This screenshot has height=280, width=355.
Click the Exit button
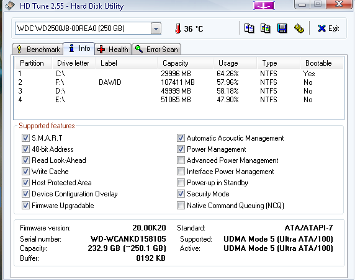point(328,28)
